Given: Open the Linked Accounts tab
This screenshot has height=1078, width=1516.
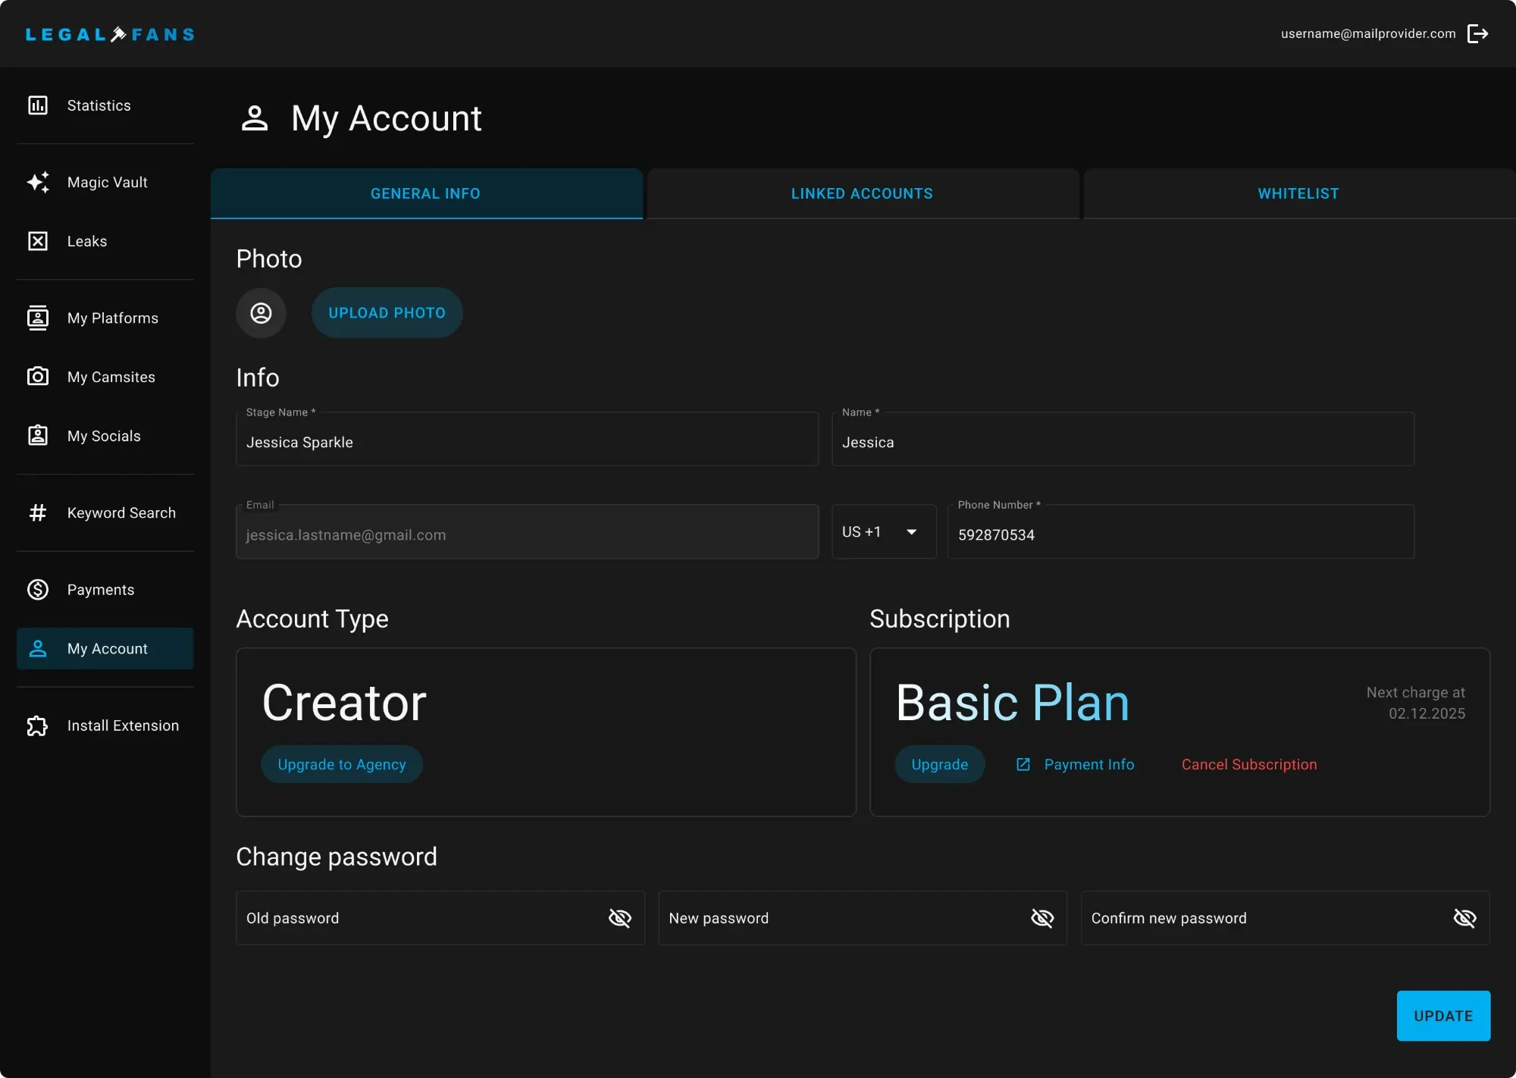Looking at the screenshot, I should pyautogui.click(x=863, y=193).
